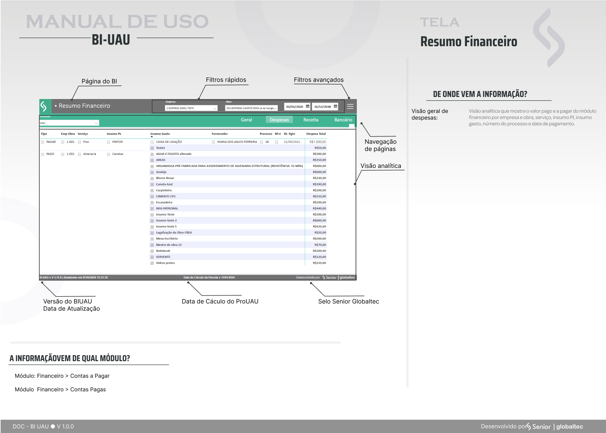This screenshot has width=606, height=433.
Task: Collapse the CAIXA DE LIGAÇÃO insumo row
Action: tap(152, 142)
